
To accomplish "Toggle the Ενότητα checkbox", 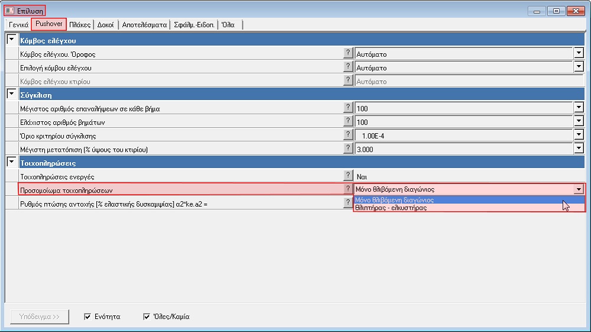I will pyautogui.click(x=88, y=317).
